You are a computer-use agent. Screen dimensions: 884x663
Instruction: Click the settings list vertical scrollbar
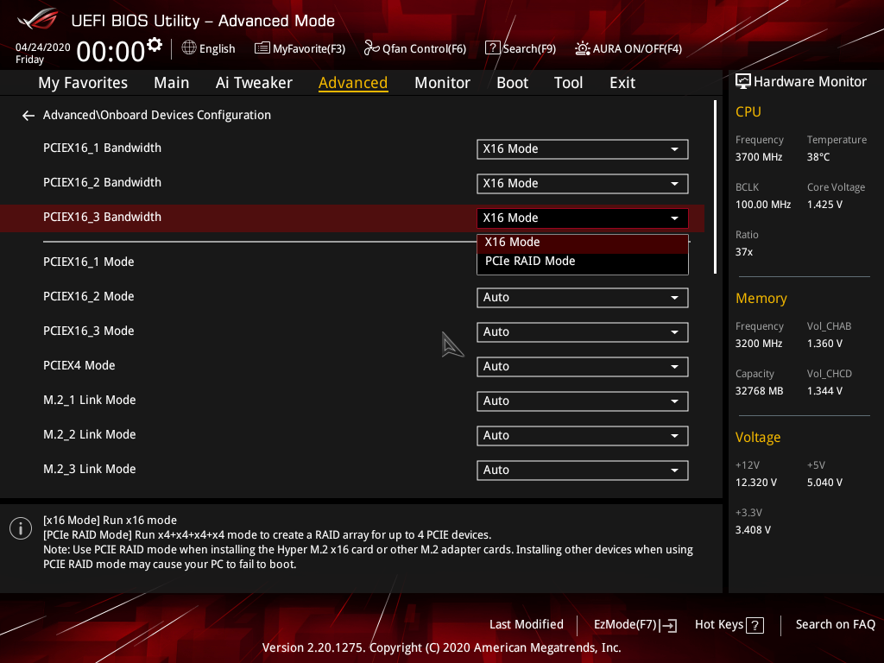[x=715, y=187]
